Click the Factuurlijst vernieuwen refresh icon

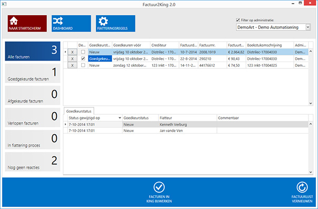click(302, 187)
